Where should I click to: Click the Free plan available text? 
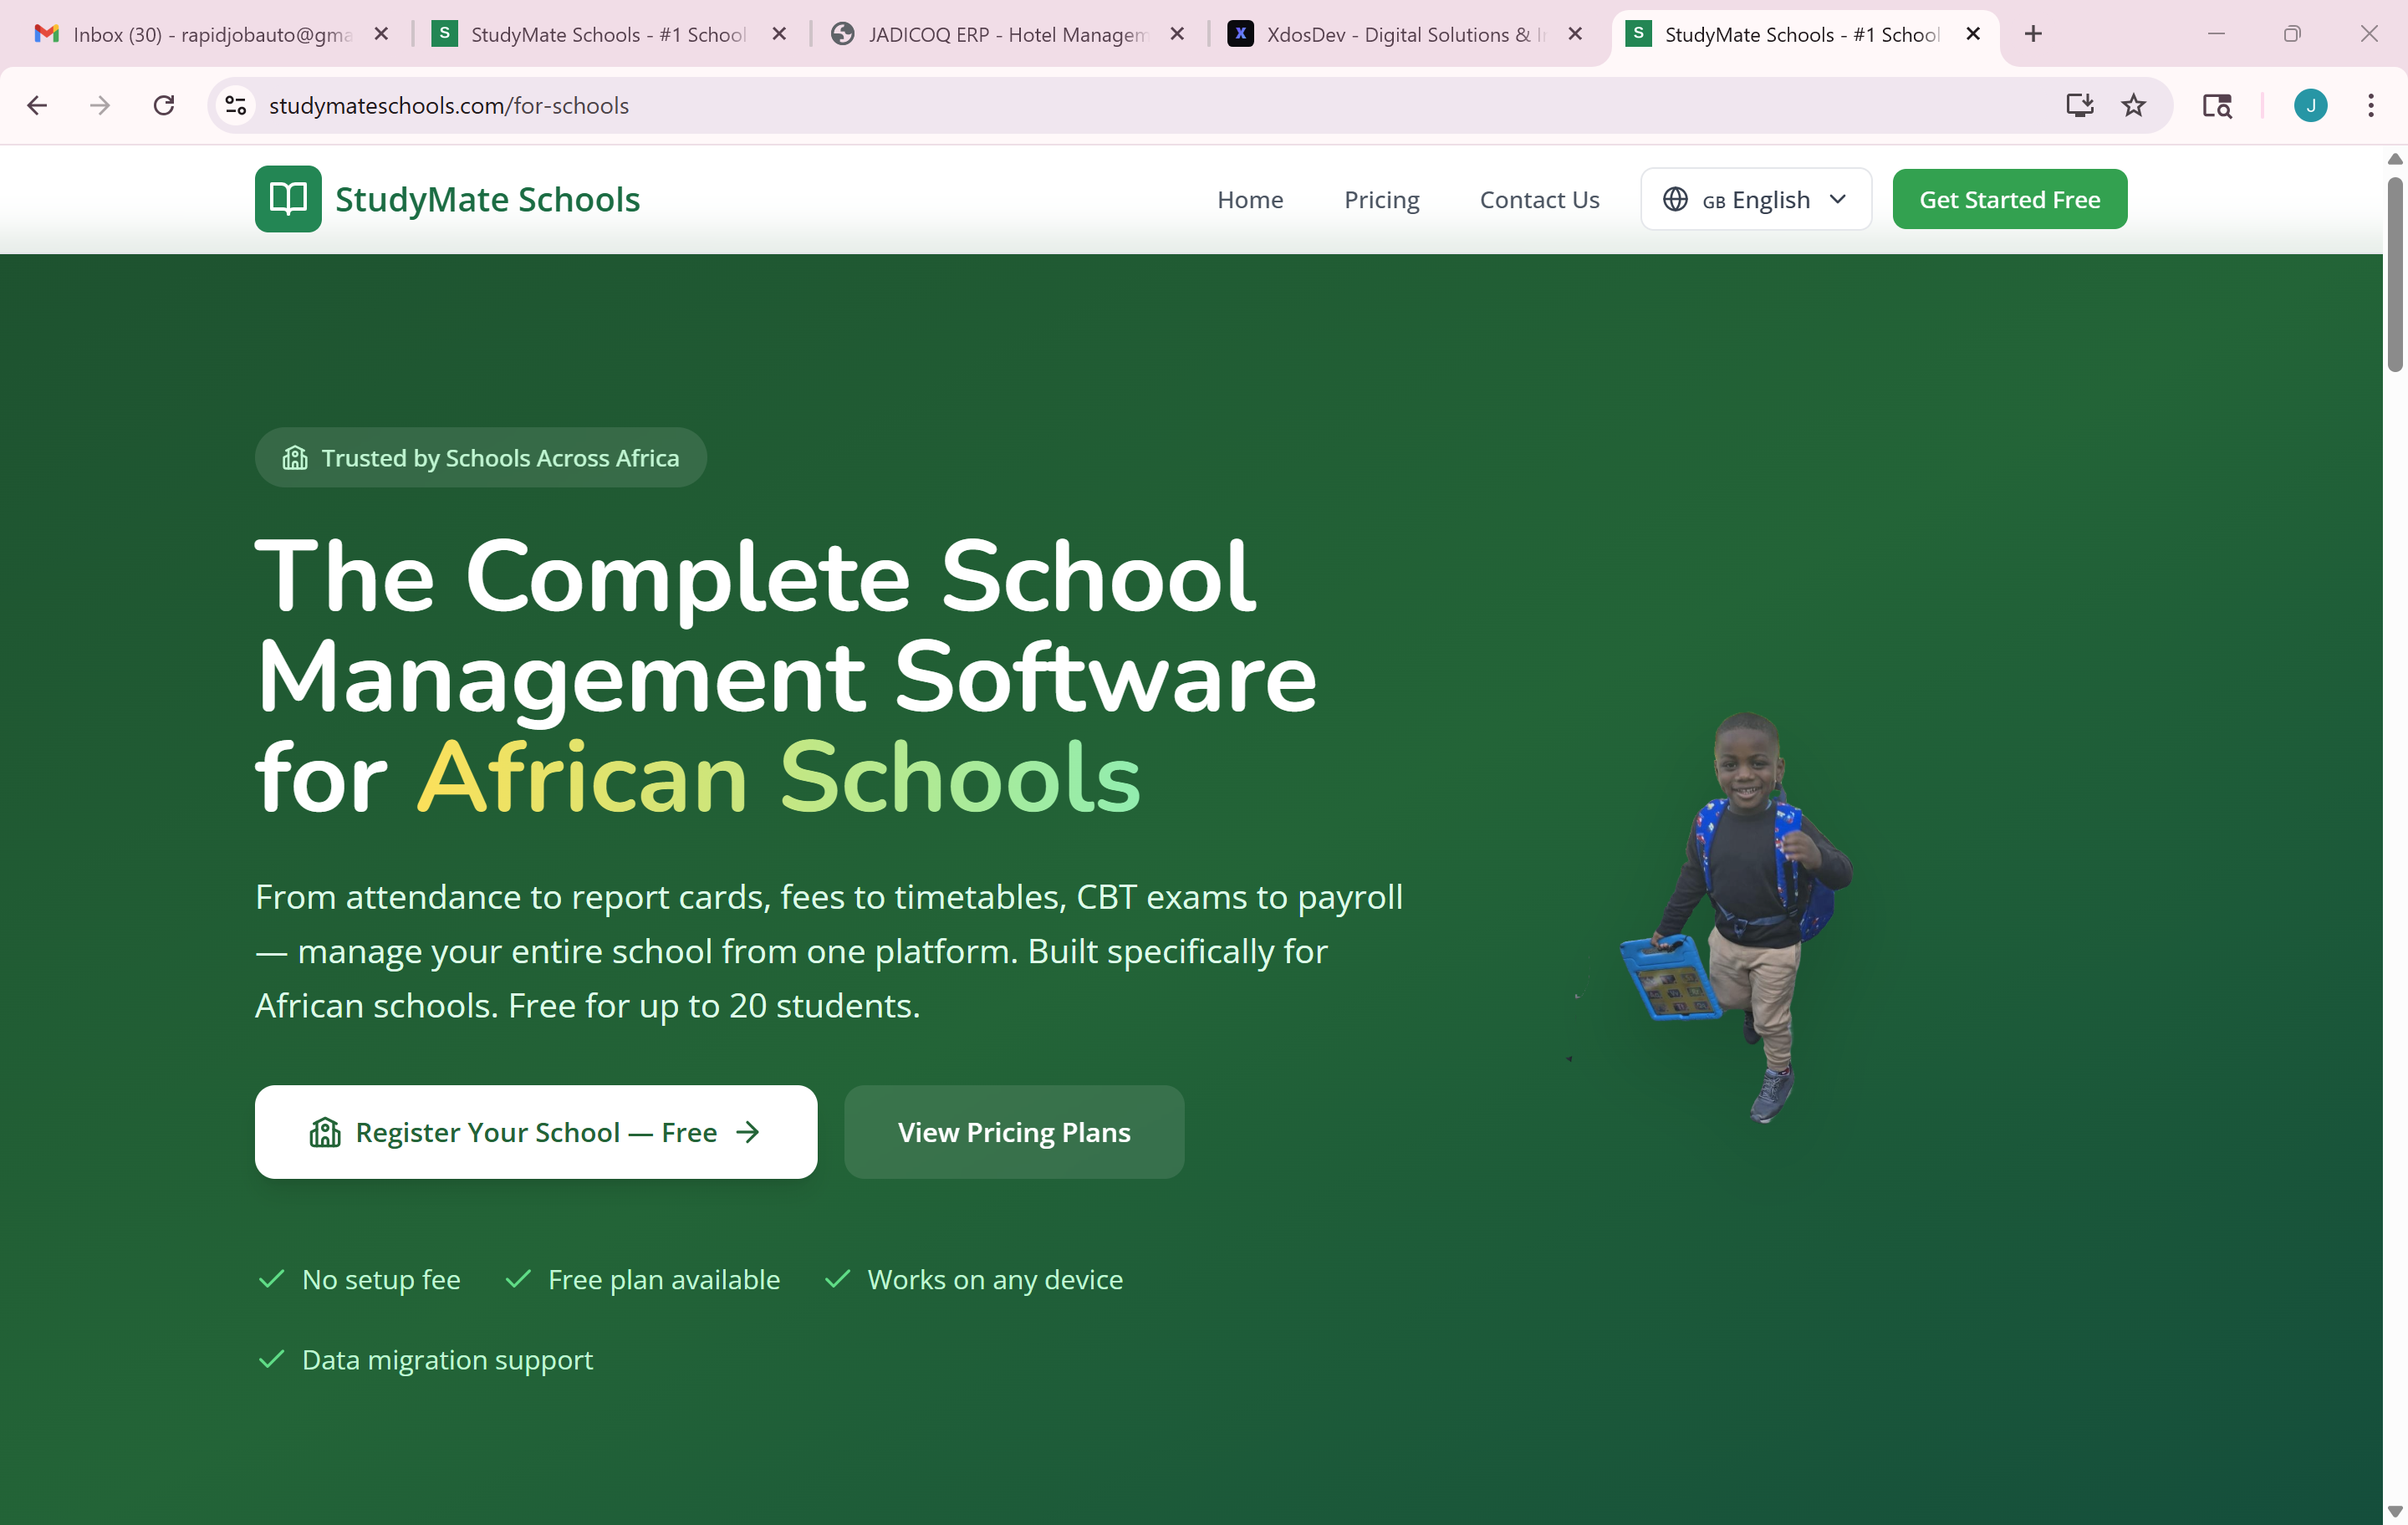click(664, 1279)
